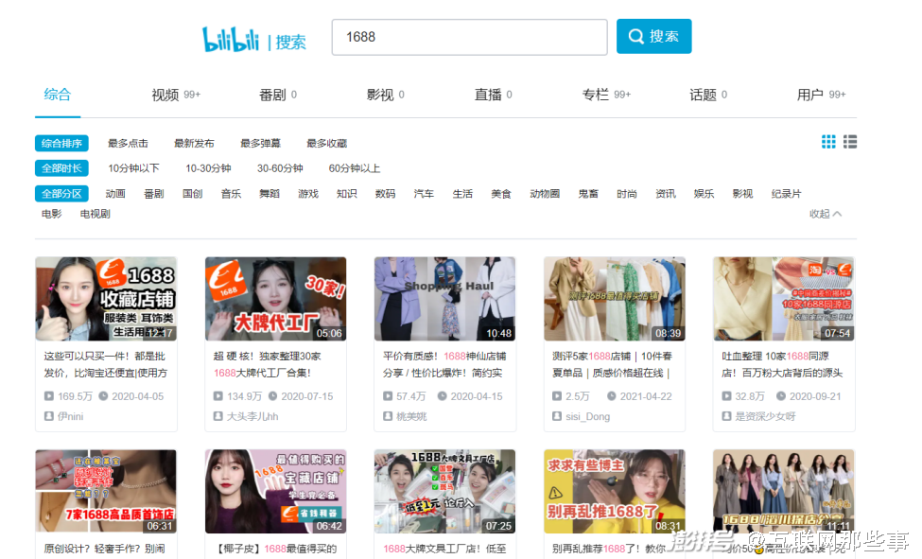Switch to list view layout
The image size is (922, 559).
[x=850, y=141]
